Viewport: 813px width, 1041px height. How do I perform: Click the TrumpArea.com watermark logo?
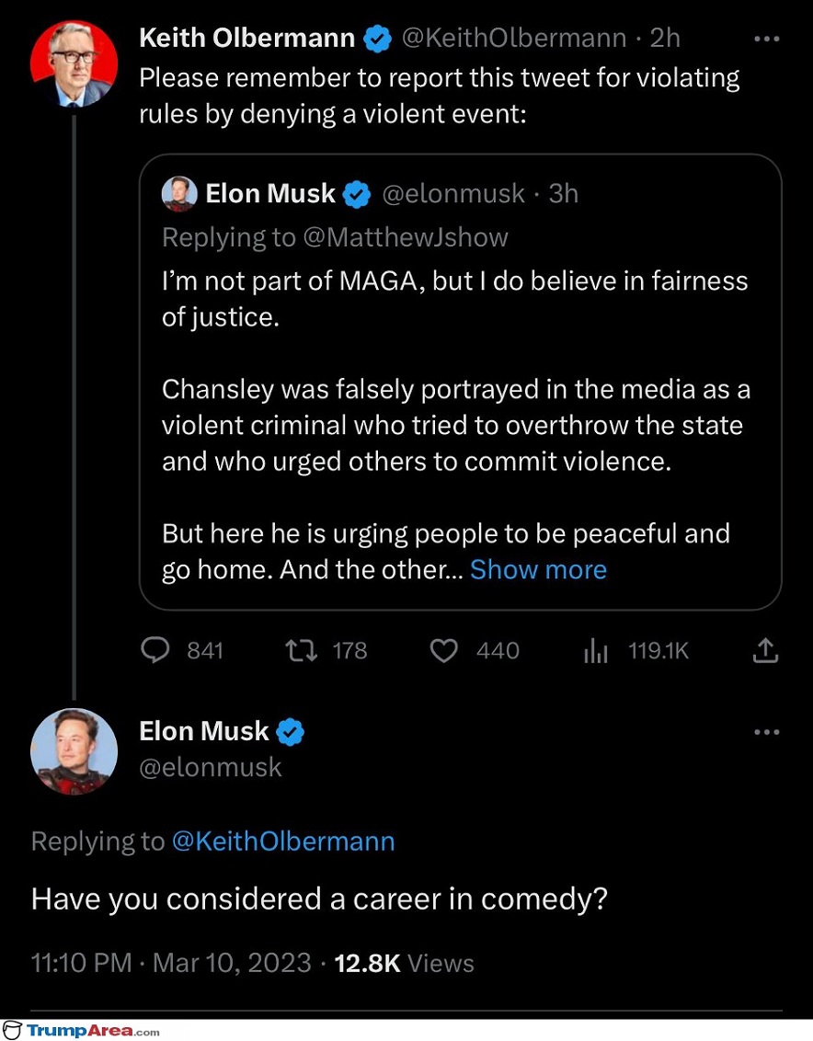click(83, 1030)
